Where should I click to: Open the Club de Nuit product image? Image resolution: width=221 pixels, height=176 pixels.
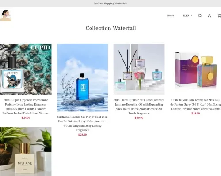click(x=195, y=69)
